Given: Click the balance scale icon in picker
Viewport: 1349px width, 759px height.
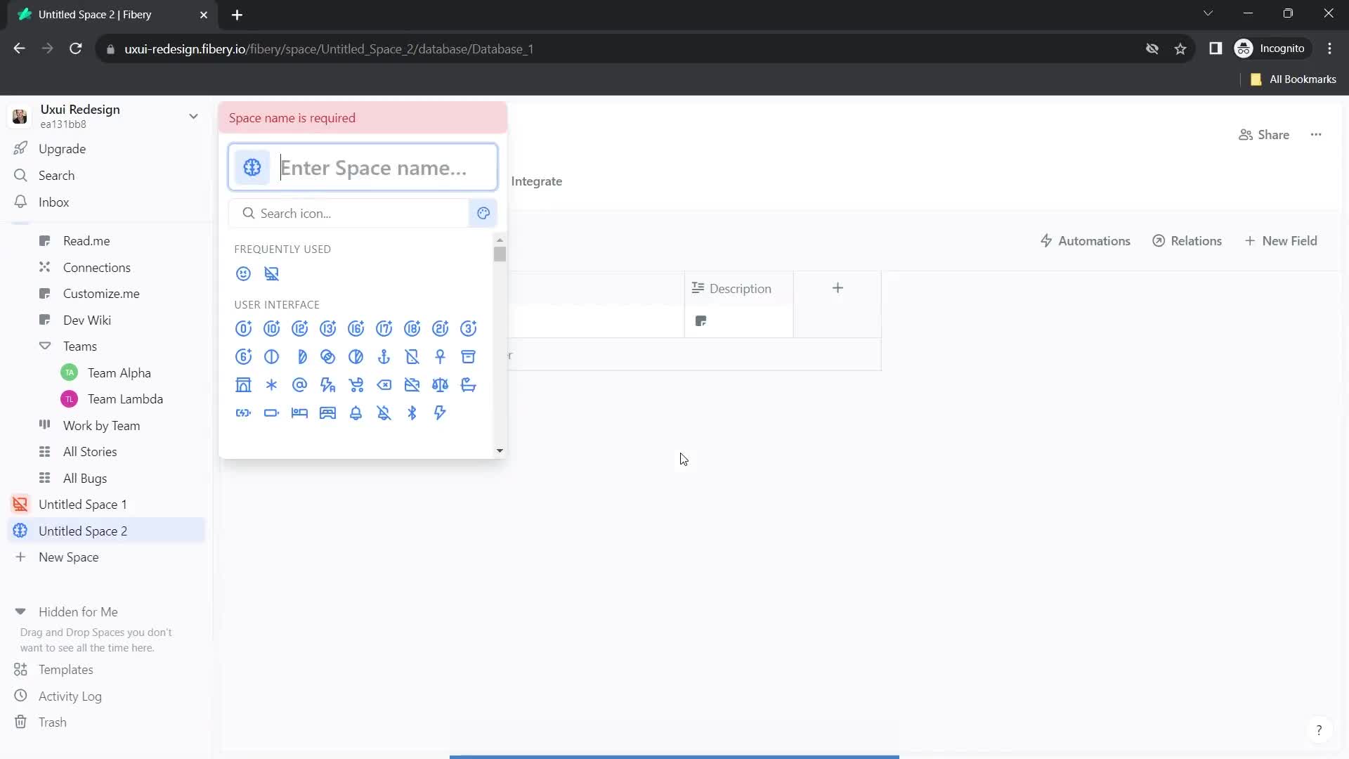Looking at the screenshot, I should [440, 384].
